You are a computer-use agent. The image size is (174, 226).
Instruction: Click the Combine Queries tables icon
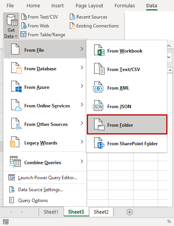[x=15, y=162]
